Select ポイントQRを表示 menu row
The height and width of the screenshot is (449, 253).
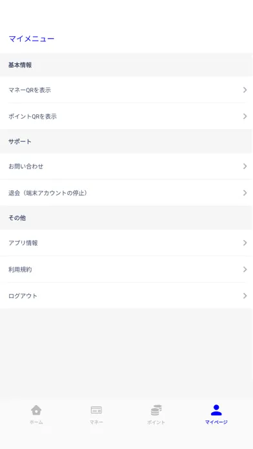point(126,116)
